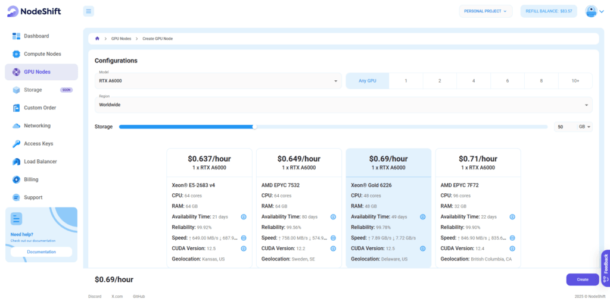Navigate to Dashboard in the sidebar
Image resolution: width=610 pixels, height=302 pixels.
[36, 36]
